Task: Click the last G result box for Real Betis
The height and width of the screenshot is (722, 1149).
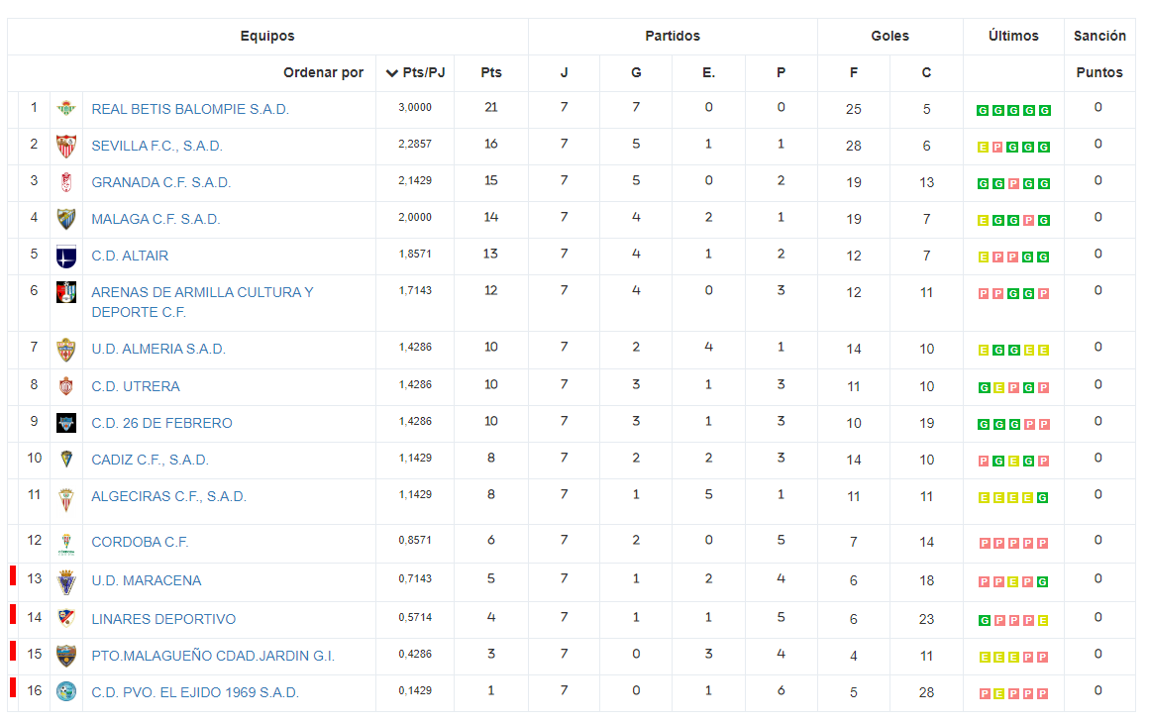Action: point(1045,111)
